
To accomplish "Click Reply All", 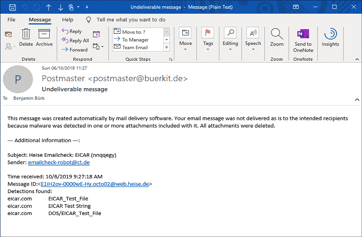I will (75, 40).
